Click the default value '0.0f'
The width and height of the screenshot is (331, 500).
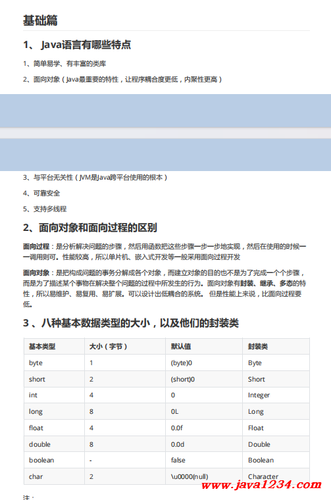pyautogui.click(x=176, y=428)
